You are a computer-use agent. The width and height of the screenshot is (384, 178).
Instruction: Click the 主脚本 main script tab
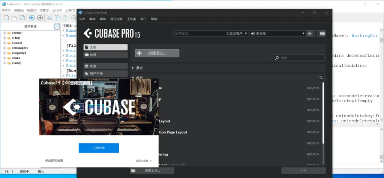(x=67, y=26)
